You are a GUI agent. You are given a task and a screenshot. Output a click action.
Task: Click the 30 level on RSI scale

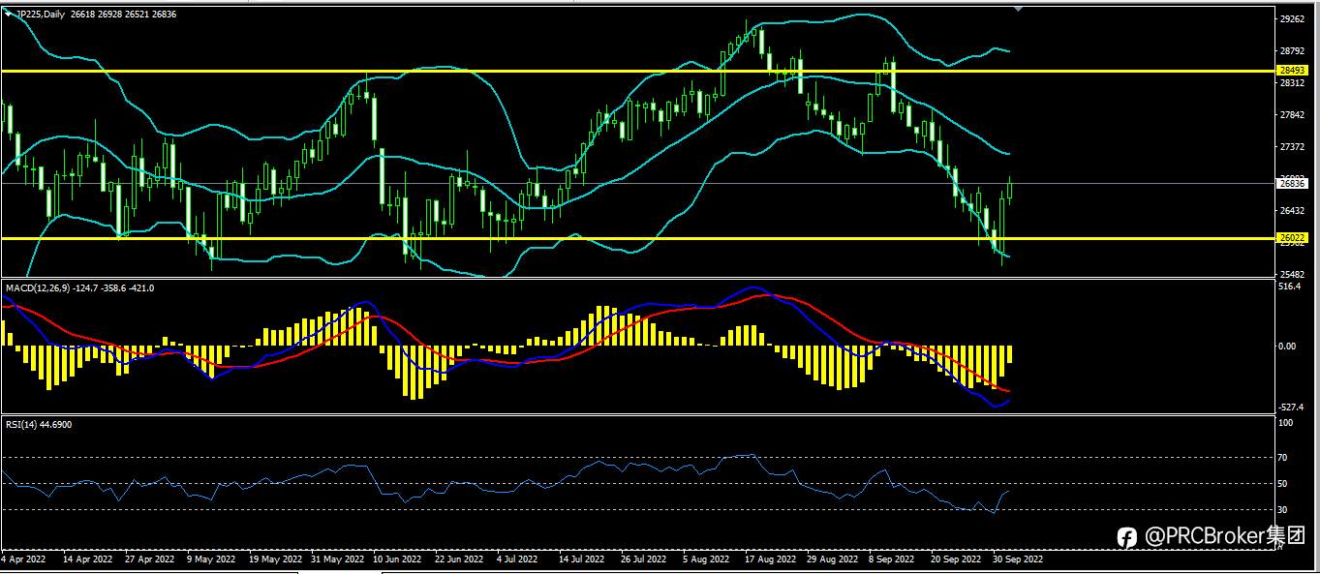(x=1284, y=509)
